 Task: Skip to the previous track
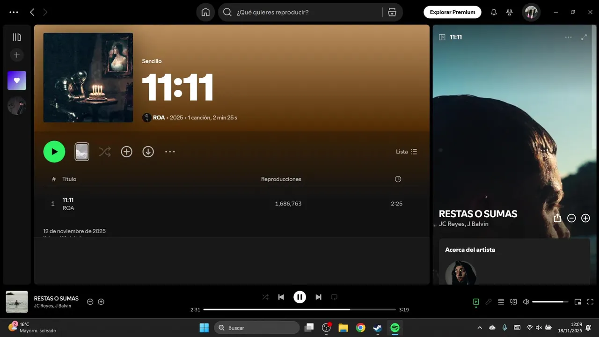[281, 297]
